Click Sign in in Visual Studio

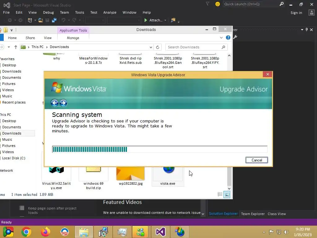(x=296, y=12)
